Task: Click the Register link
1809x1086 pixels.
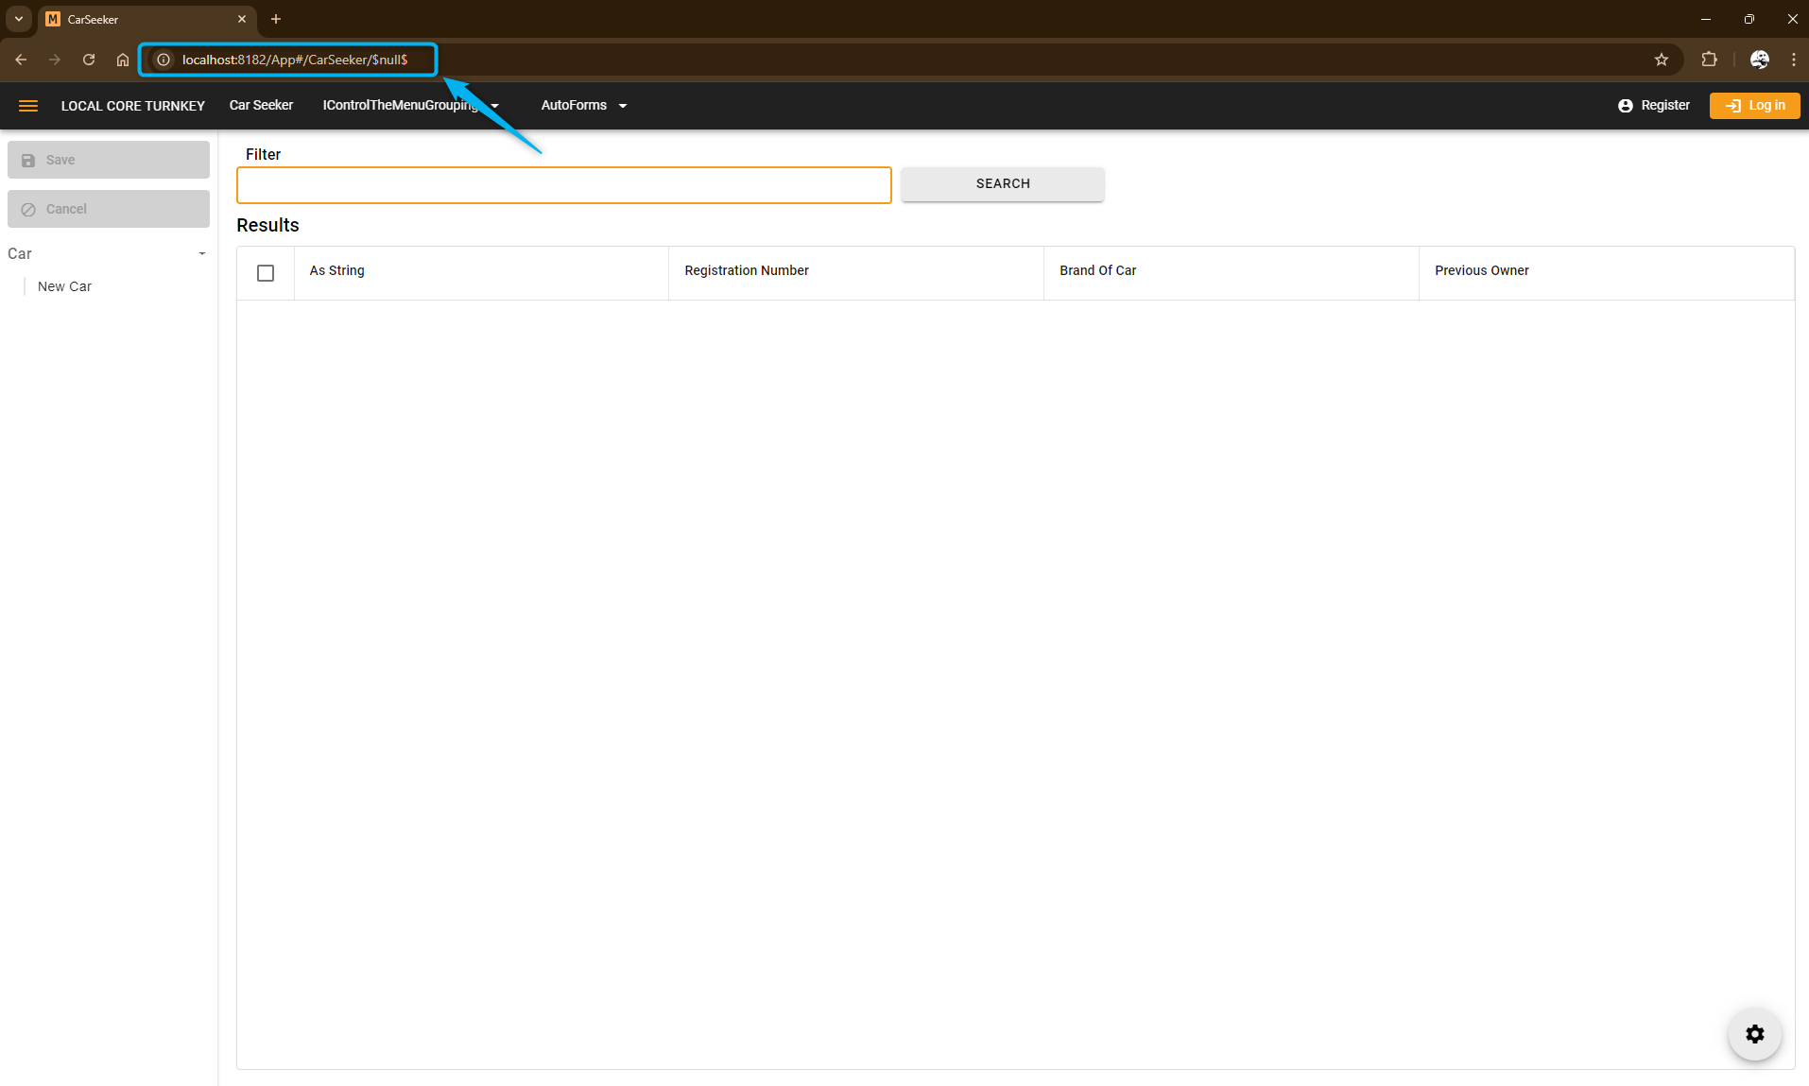Action: coord(1653,106)
